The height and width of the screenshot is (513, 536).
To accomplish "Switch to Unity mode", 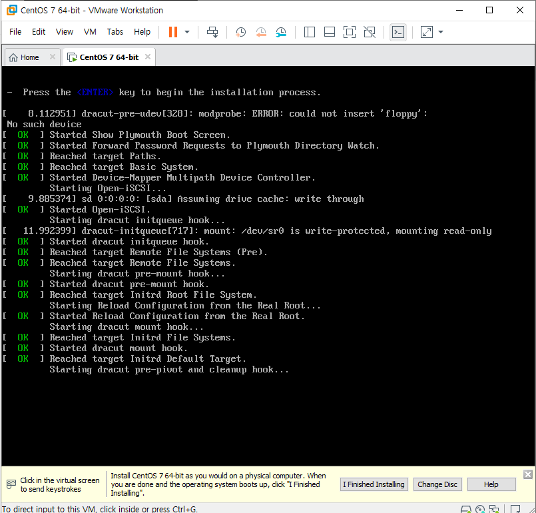I will click(370, 32).
